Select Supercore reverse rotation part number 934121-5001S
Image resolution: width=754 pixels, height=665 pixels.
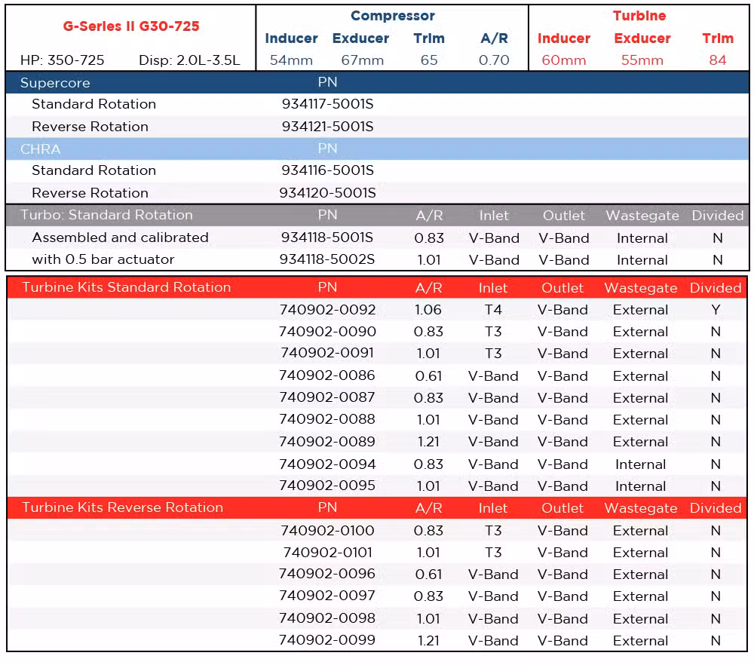[327, 127]
